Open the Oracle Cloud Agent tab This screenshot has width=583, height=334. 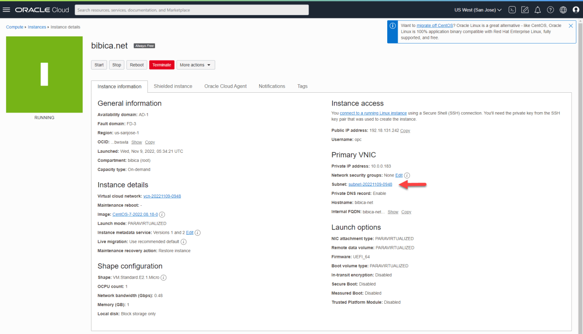[x=226, y=86]
